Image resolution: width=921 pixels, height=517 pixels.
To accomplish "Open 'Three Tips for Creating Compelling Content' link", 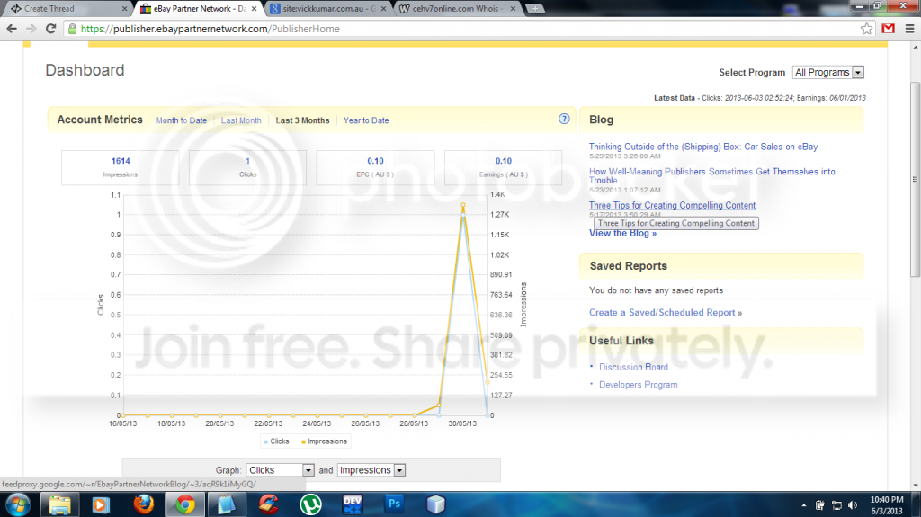I will point(672,205).
